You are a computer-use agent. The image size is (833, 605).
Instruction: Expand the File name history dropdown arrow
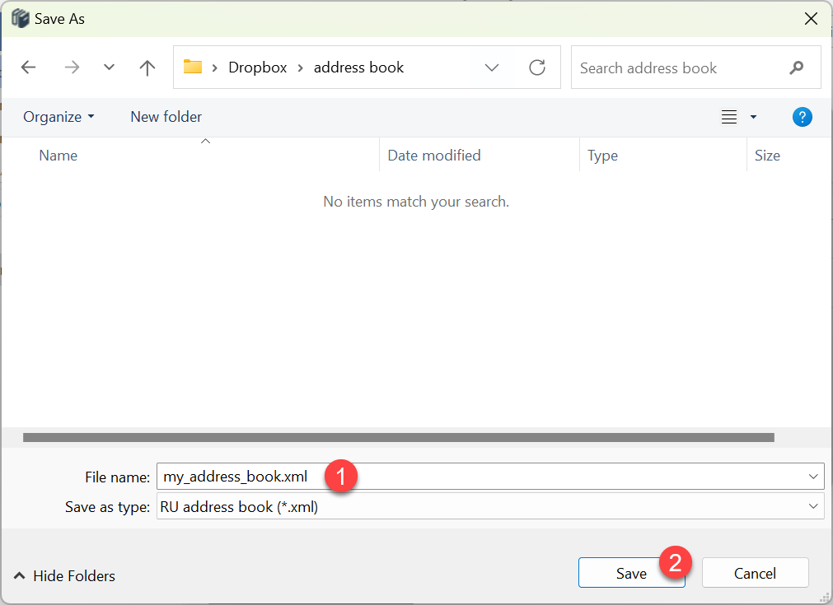click(x=814, y=477)
